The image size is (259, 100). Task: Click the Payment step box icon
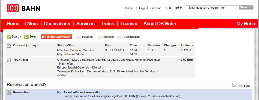(x=78, y=37)
